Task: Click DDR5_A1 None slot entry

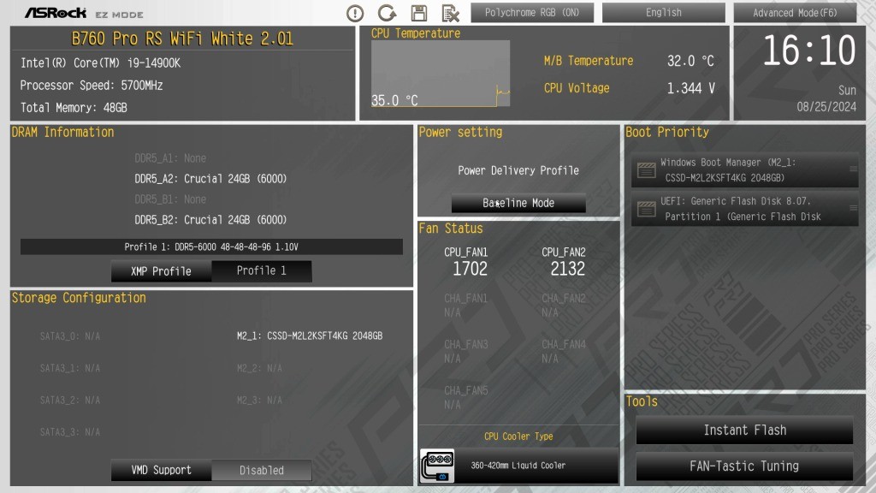Action: pyautogui.click(x=170, y=158)
